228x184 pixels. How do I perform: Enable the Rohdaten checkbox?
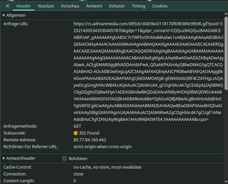64,158
